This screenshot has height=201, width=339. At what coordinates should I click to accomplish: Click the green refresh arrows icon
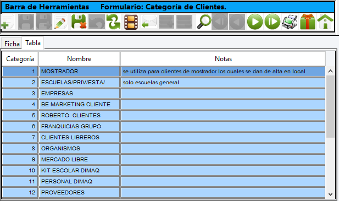(114, 21)
